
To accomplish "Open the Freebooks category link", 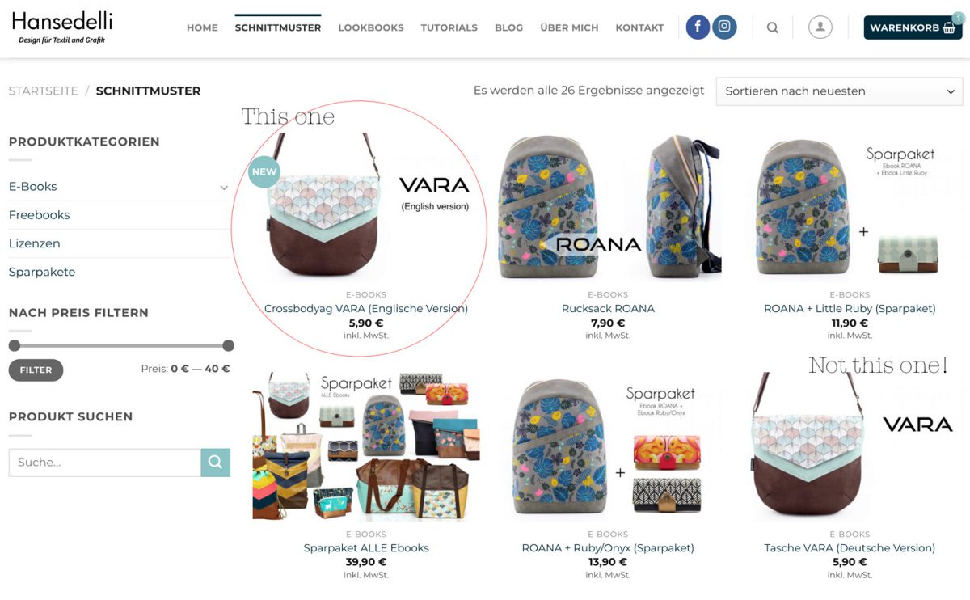I will 40,215.
